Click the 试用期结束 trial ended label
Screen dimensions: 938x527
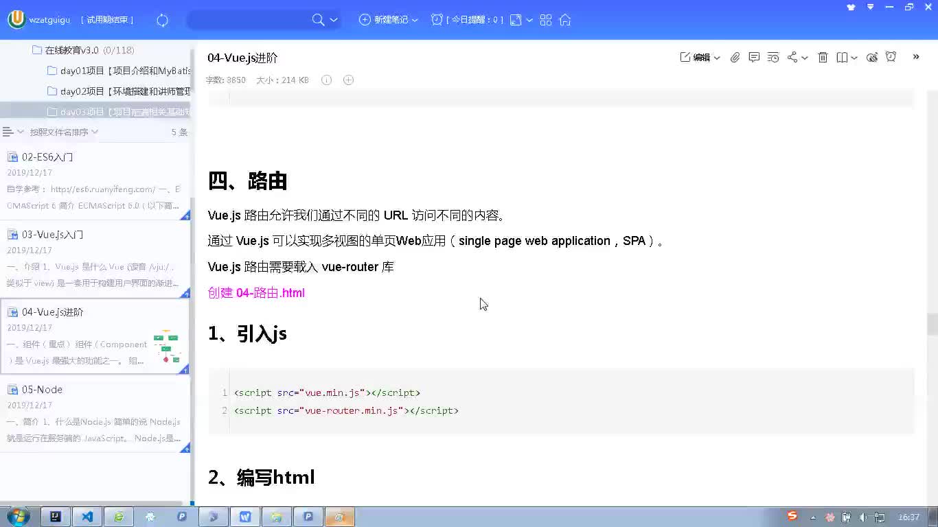[107, 20]
